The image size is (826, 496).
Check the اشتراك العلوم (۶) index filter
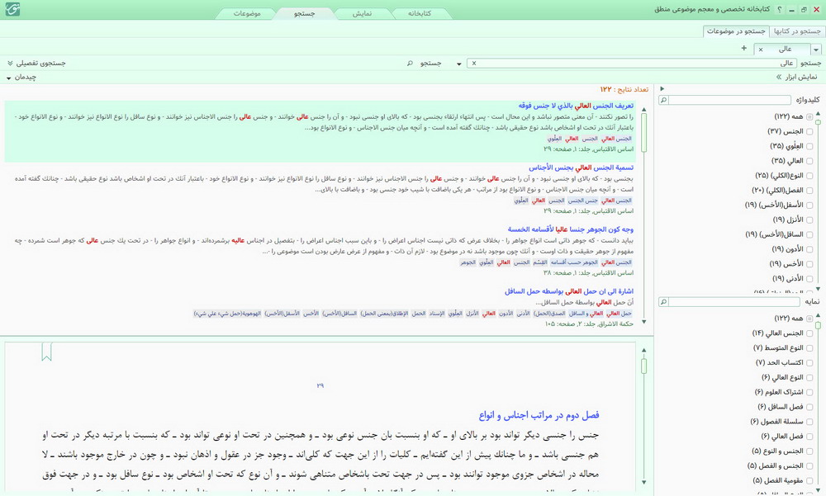(809, 392)
